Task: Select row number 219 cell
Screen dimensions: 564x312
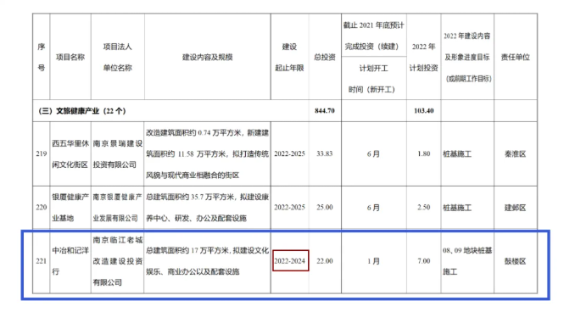Action: 42,153
